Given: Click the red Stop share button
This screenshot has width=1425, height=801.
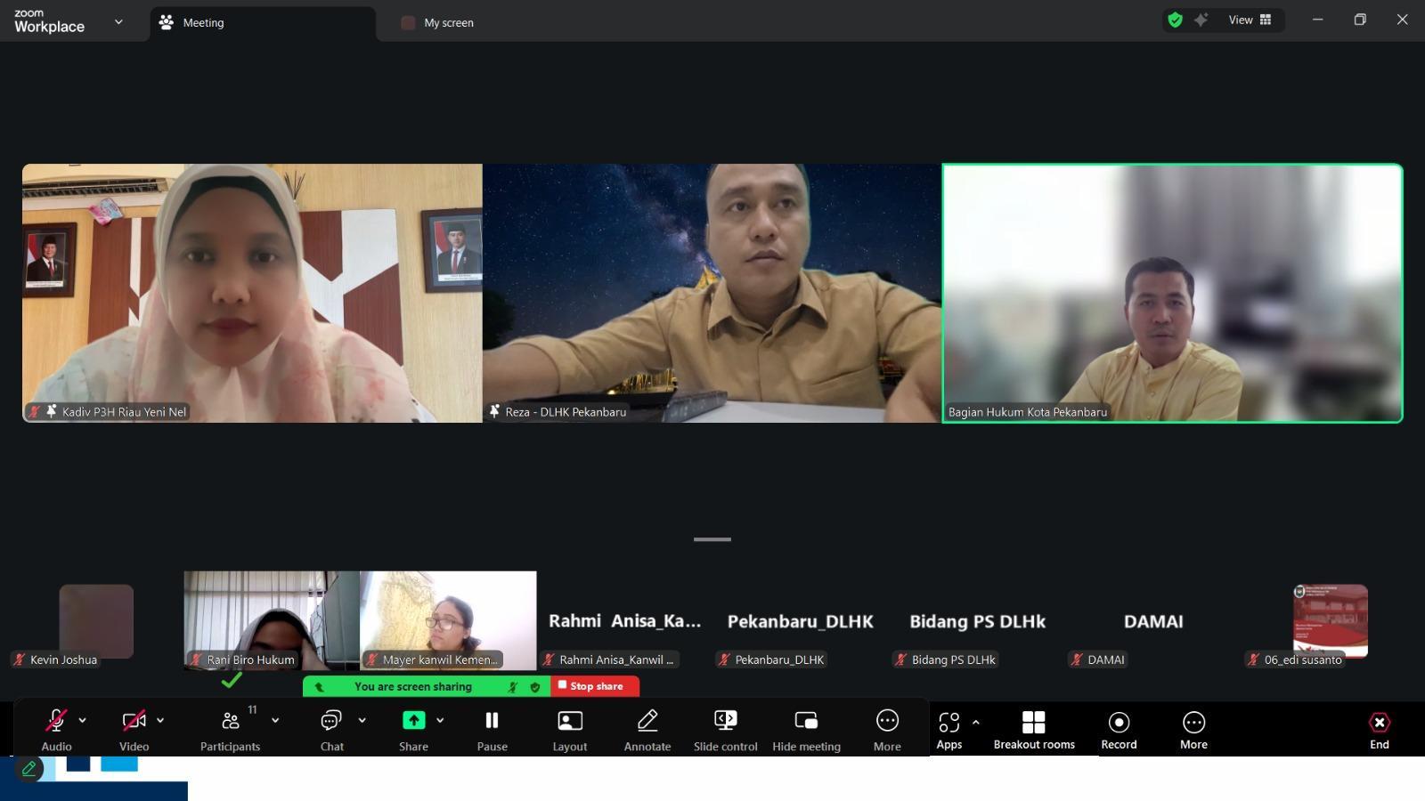Looking at the screenshot, I should tap(595, 686).
